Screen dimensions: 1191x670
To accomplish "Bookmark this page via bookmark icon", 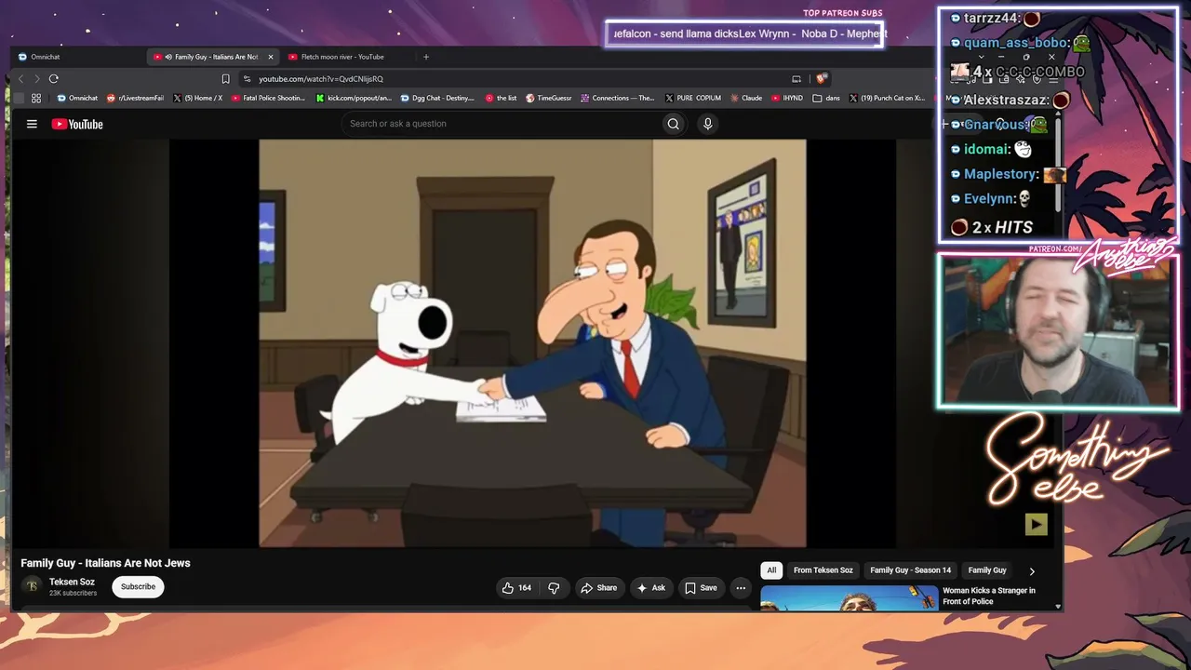I will click(x=225, y=79).
